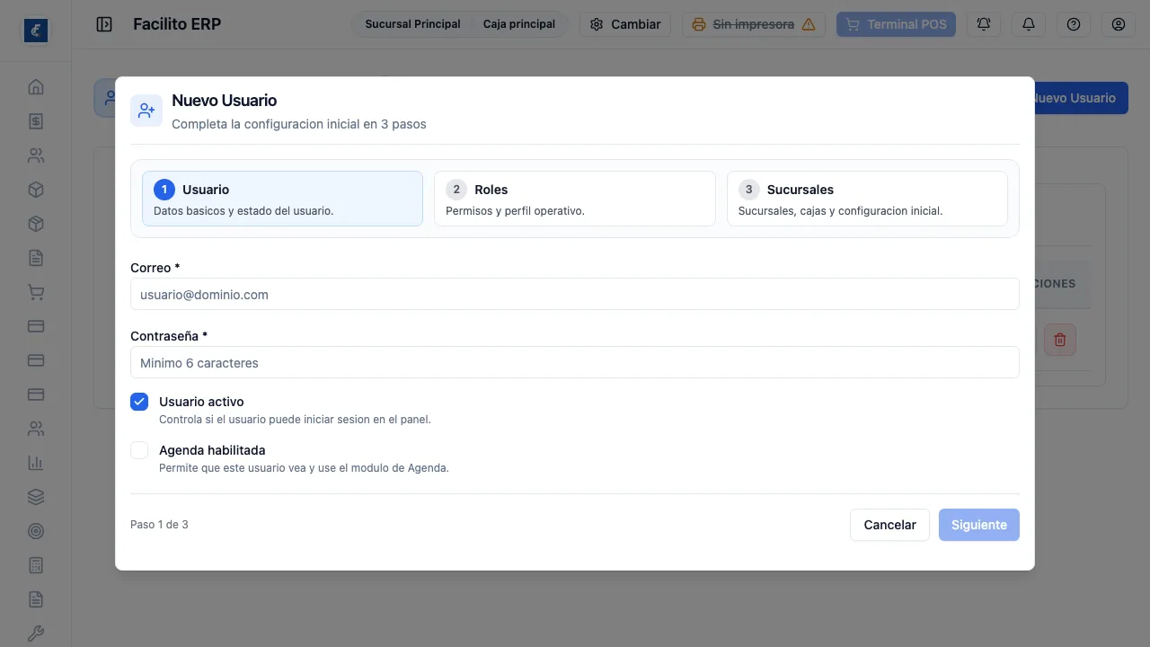Uncheck the Usuario activo checkbox
The height and width of the screenshot is (647, 1150).
tap(139, 402)
